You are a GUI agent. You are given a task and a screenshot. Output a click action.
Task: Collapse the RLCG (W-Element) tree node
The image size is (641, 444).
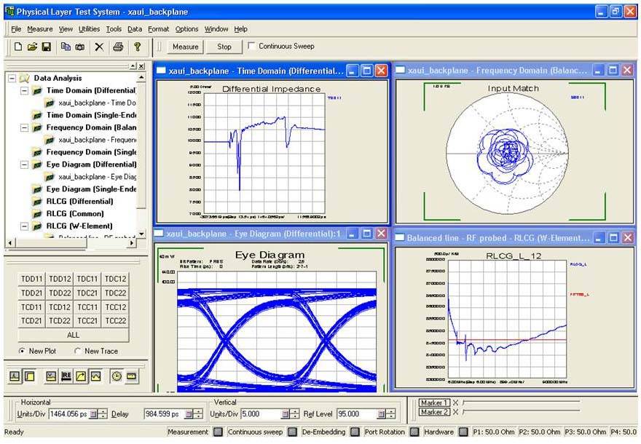click(x=24, y=226)
